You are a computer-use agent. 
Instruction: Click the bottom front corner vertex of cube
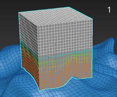(x=40, y=91)
